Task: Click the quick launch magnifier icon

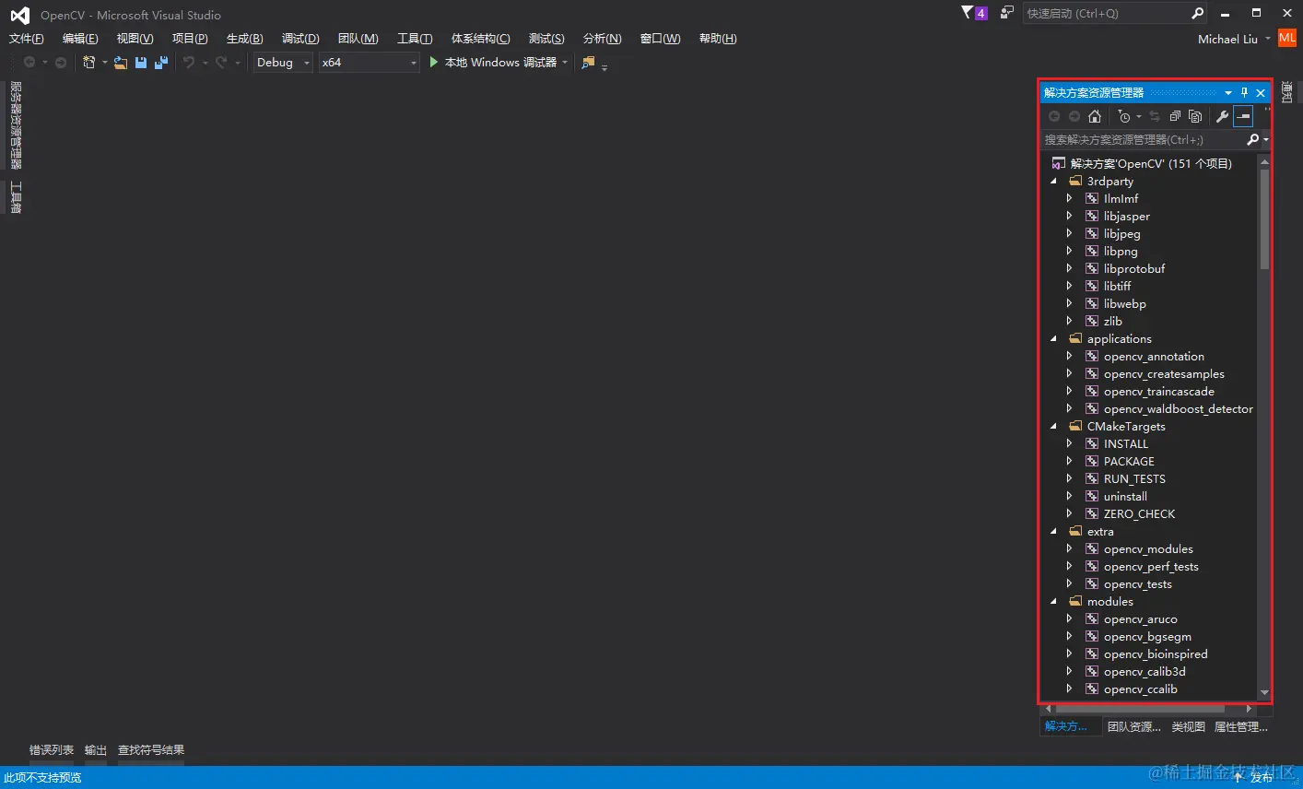Action: coord(1197,13)
